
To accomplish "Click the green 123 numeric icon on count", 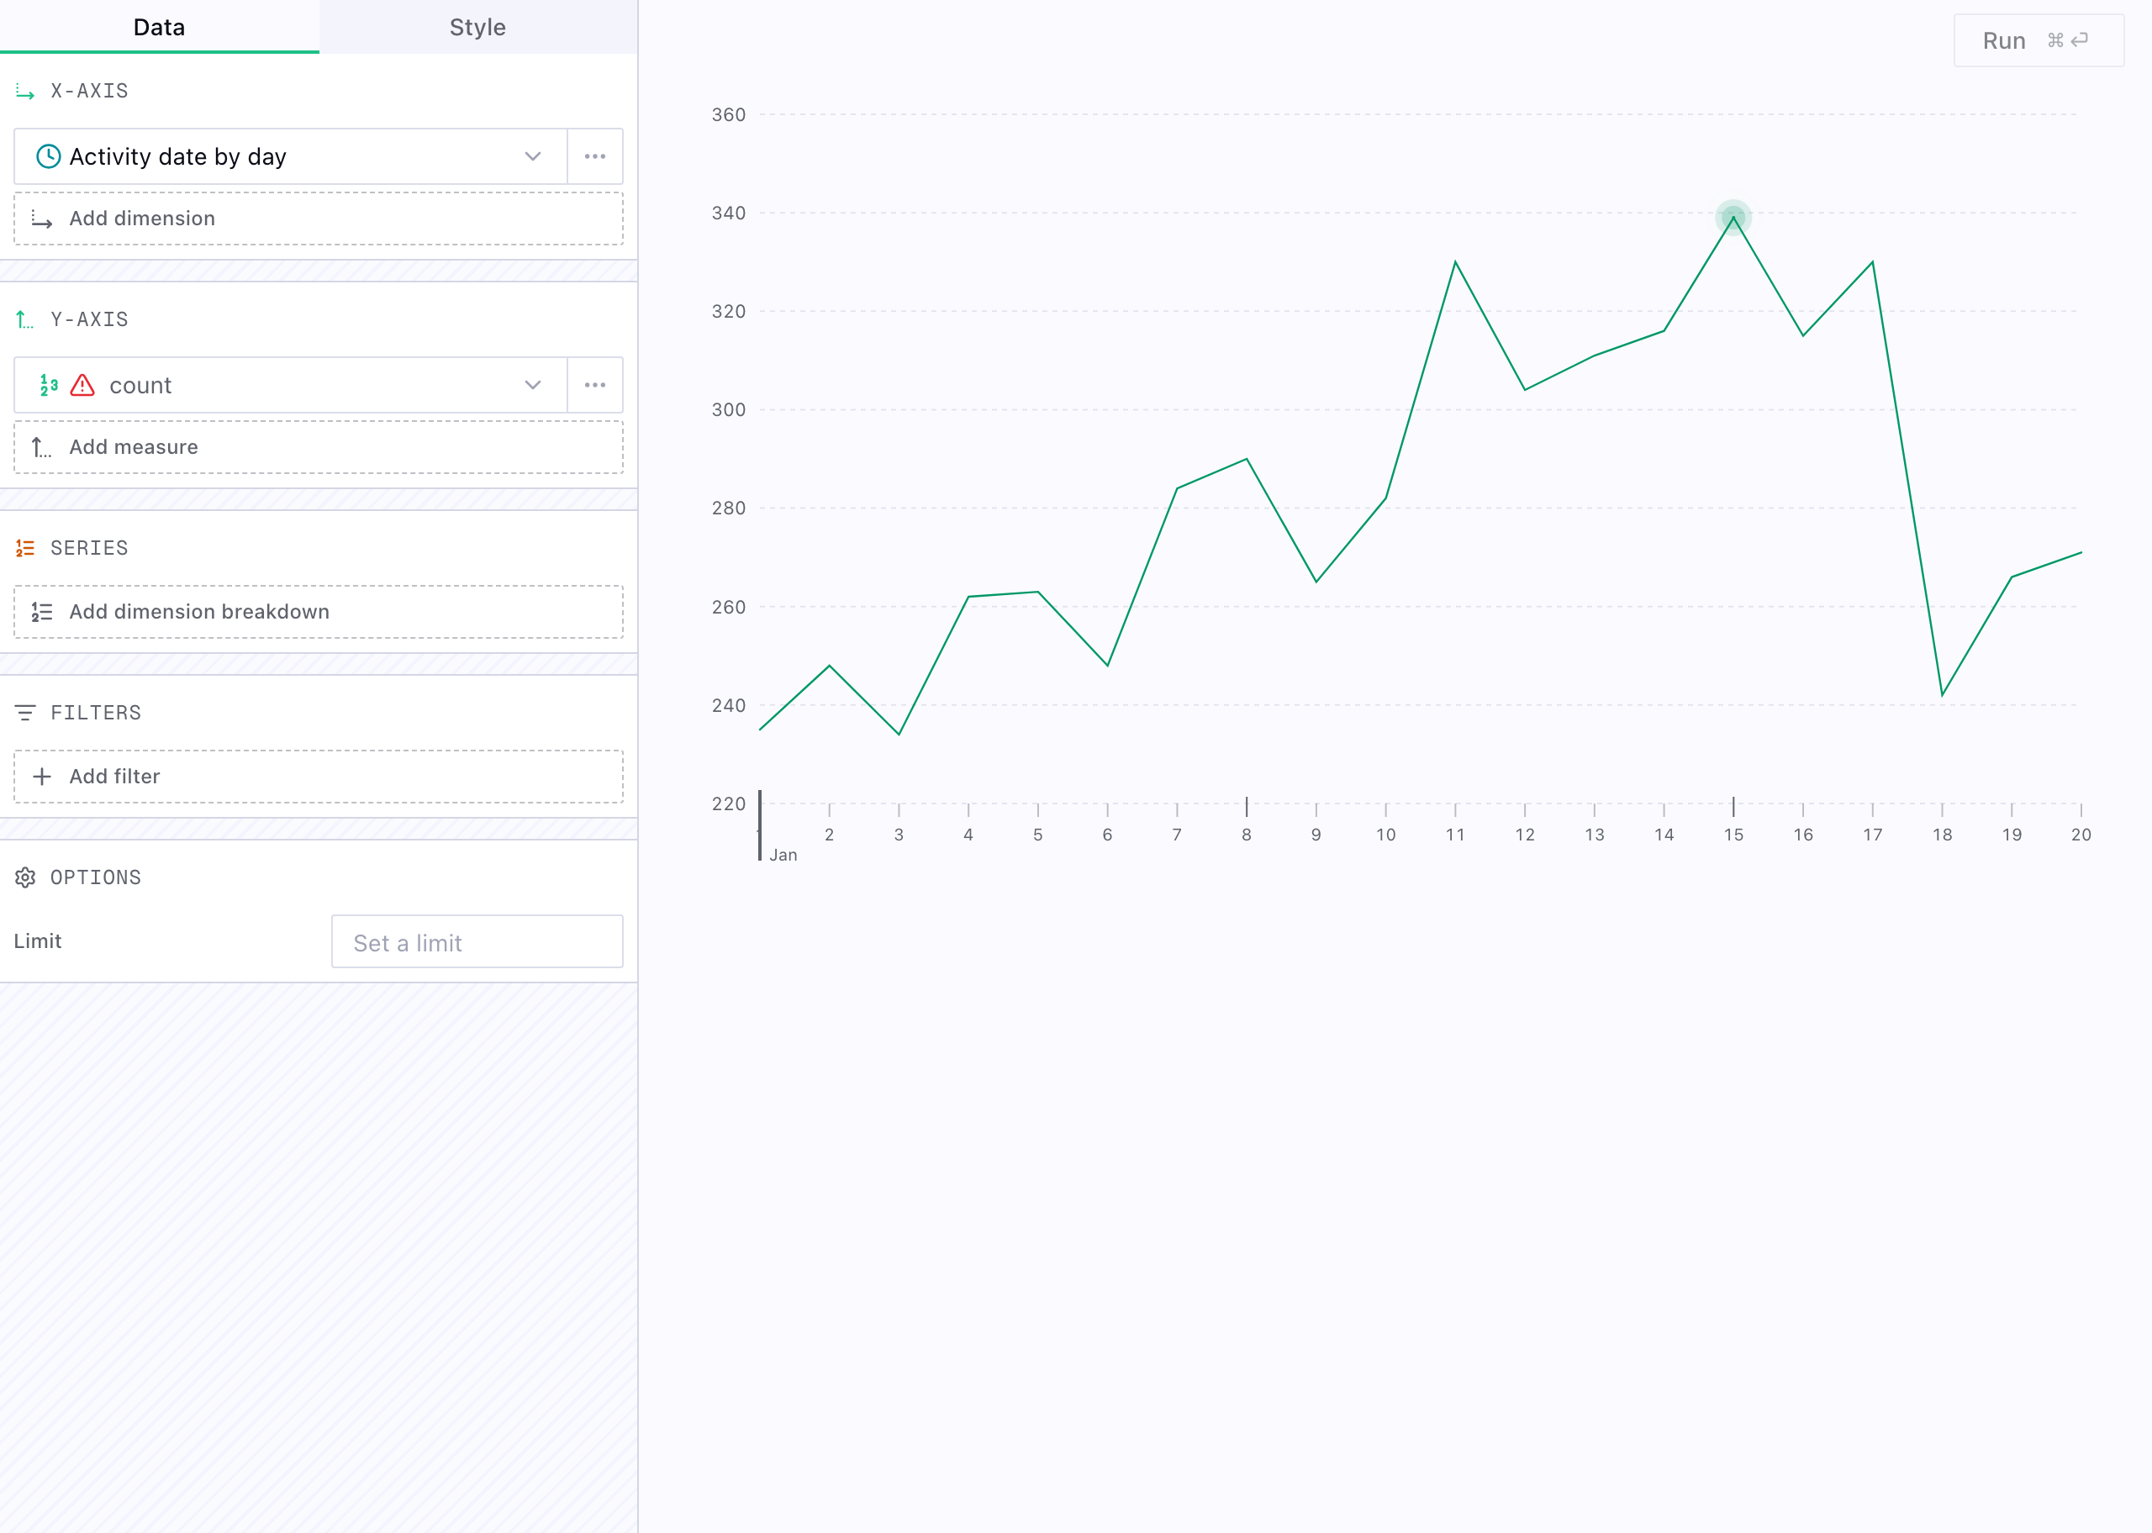I will pyautogui.click(x=48, y=385).
